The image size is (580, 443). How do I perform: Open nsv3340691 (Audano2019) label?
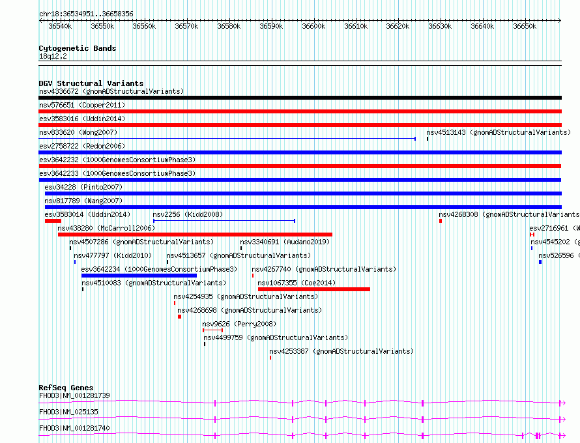(285, 242)
